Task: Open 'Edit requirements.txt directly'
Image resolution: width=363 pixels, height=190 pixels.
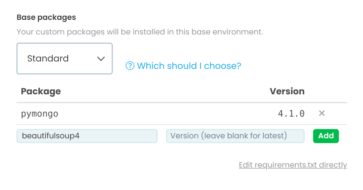Action: point(293,165)
